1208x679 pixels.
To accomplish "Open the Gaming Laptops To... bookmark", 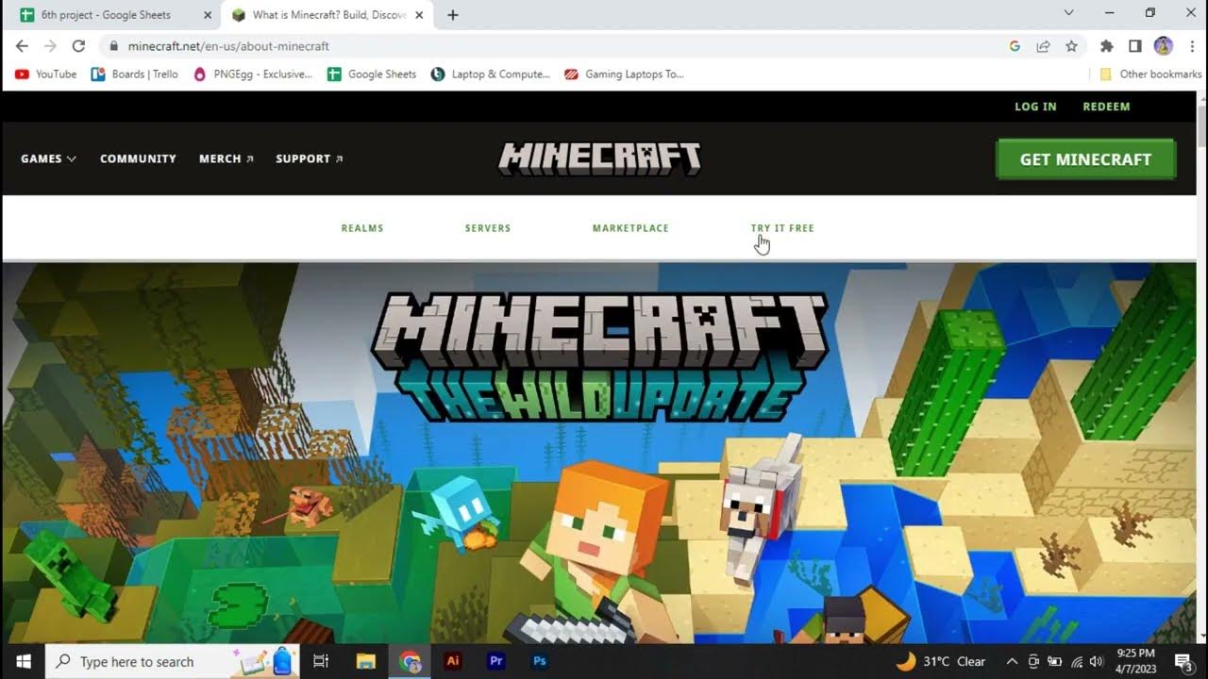I will [624, 74].
